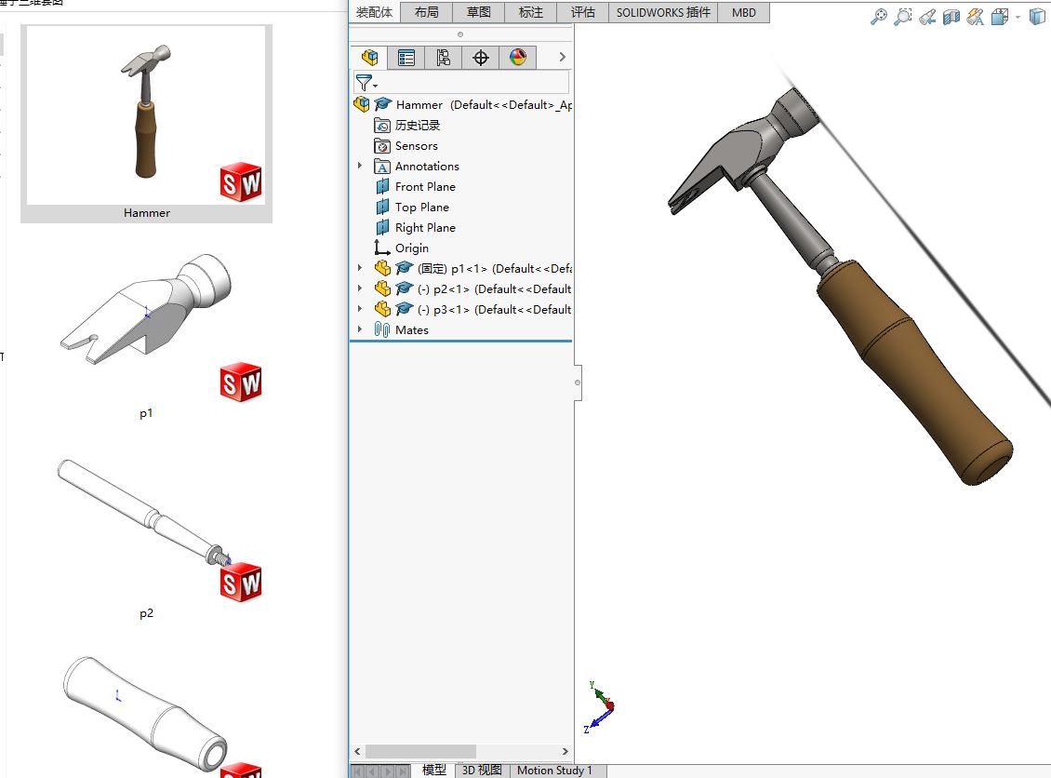This screenshot has height=778, width=1051.
Task: Click the Zoom to Area icon
Action: click(902, 17)
